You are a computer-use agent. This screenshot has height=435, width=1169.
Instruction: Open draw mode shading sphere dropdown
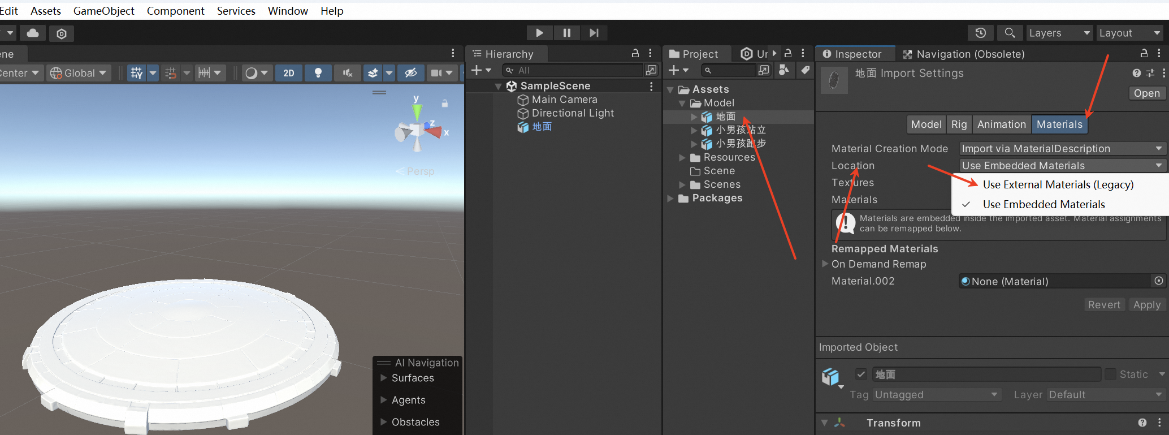point(257,73)
